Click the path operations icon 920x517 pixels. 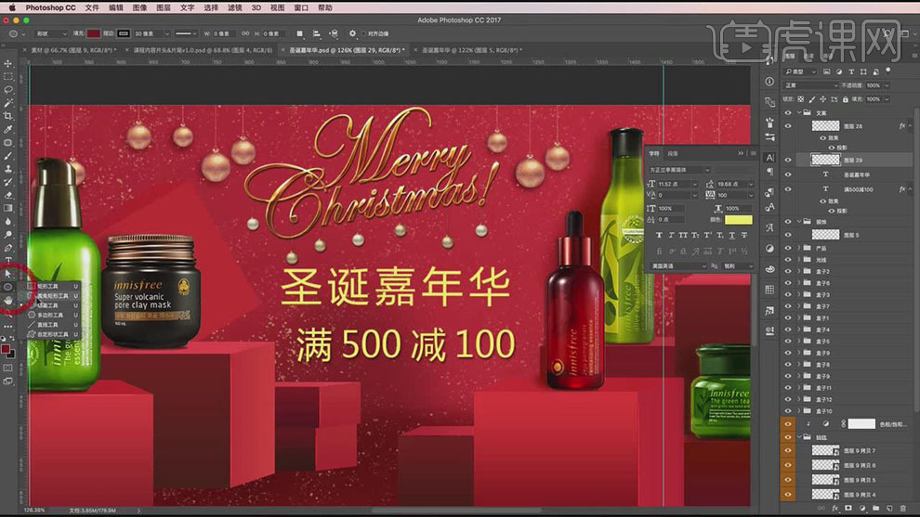click(x=300, y=34)
